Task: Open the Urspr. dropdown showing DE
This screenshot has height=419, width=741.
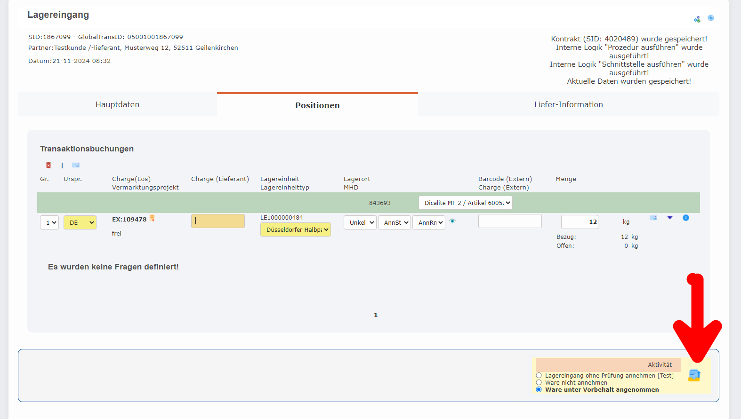Action: (80, 222)
